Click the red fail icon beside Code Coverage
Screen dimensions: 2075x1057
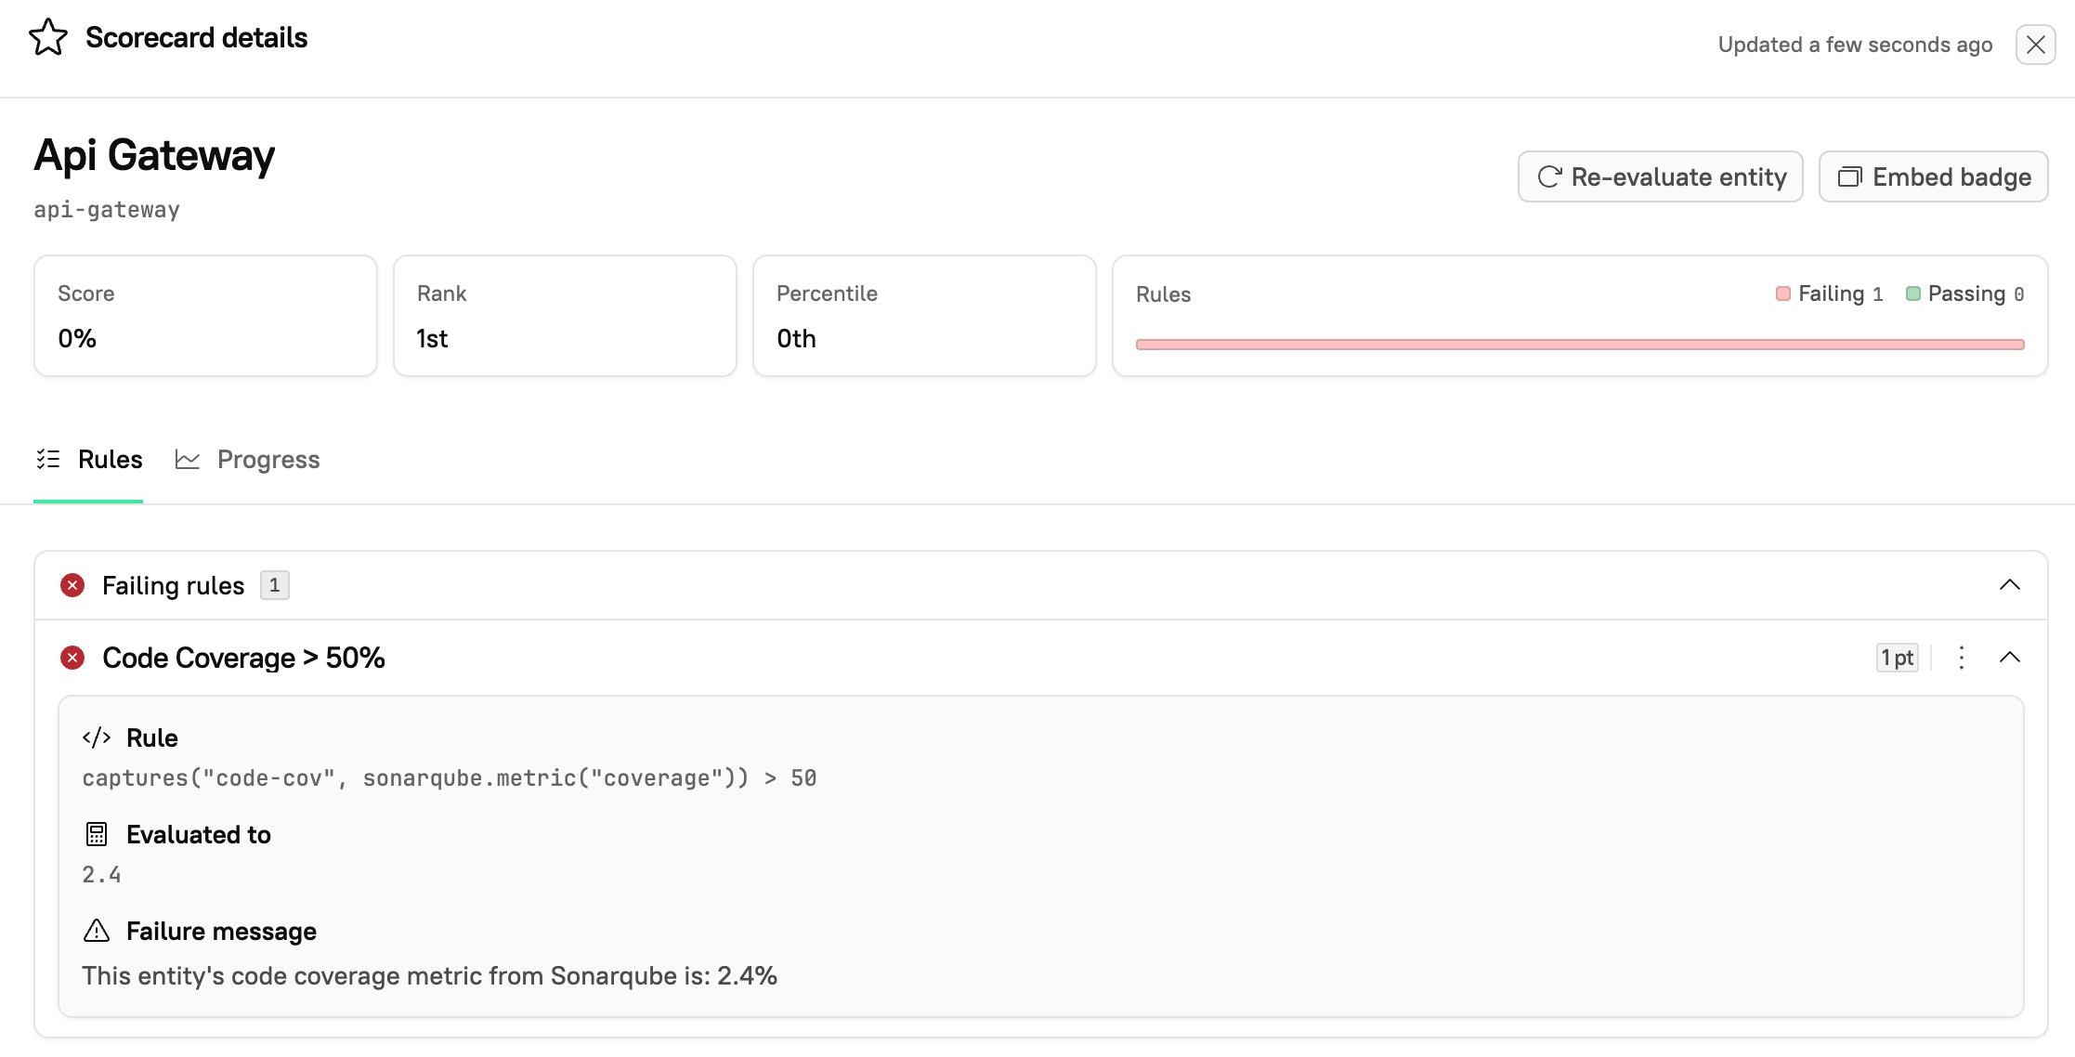[72, 658]
